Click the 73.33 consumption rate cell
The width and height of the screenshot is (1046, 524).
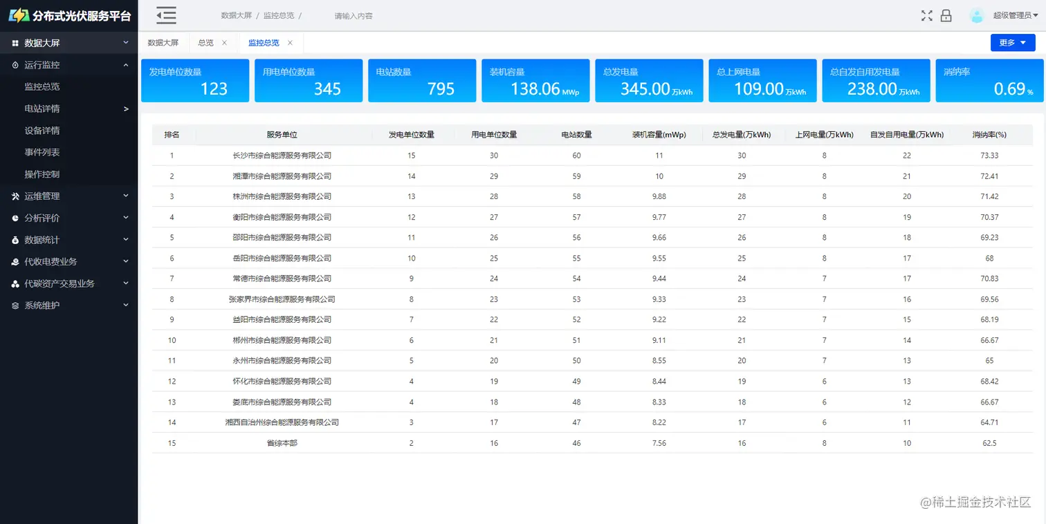[989, 156]
